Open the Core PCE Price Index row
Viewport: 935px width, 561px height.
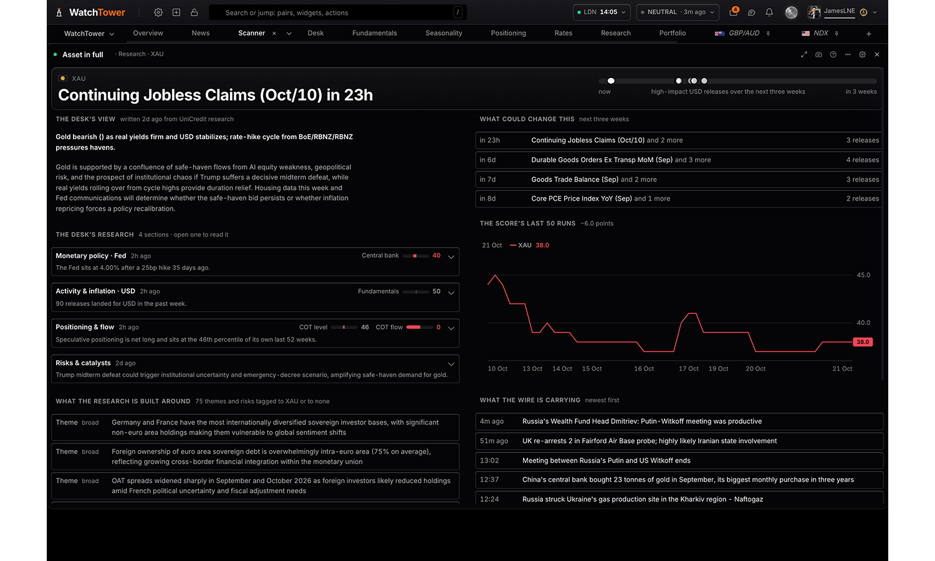pos(678,199)
